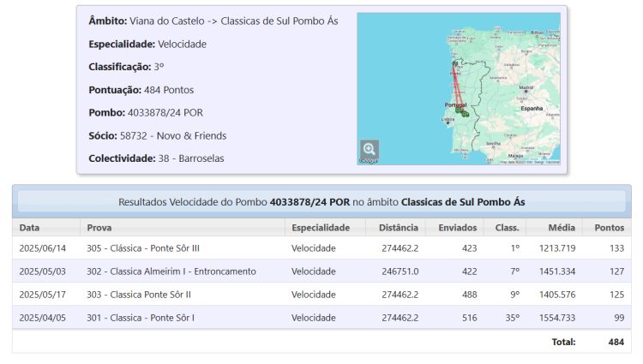Sort results by the Data column header
Viewport: 643px width, 364px height.
pyautogui.click(x=30, y=228)
